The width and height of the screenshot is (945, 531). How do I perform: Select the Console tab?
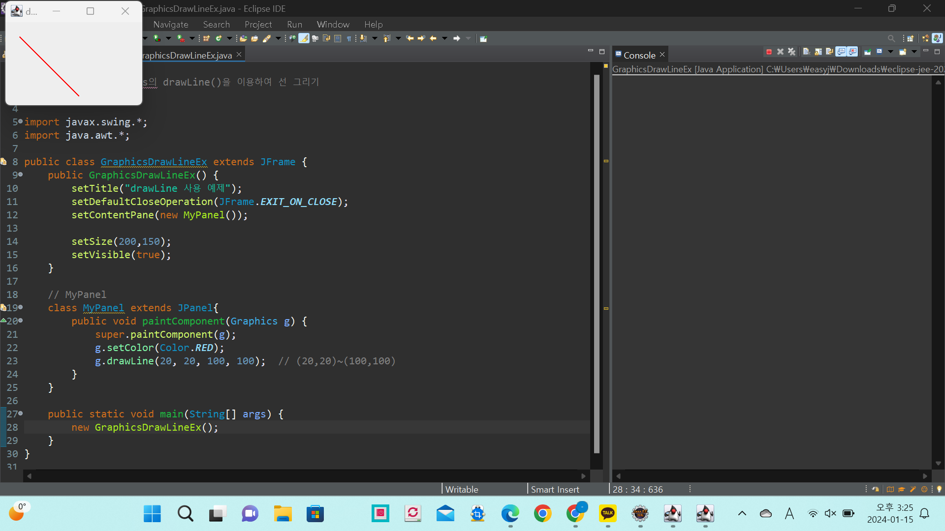point(639,55)
